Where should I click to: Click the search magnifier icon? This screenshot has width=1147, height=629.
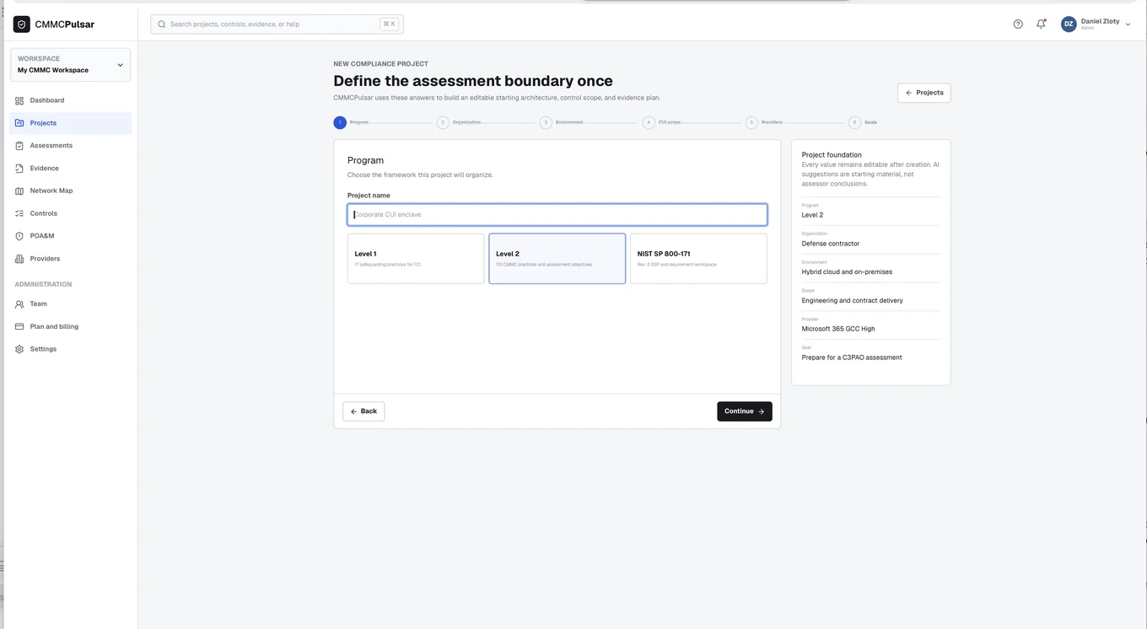[162, 24]
